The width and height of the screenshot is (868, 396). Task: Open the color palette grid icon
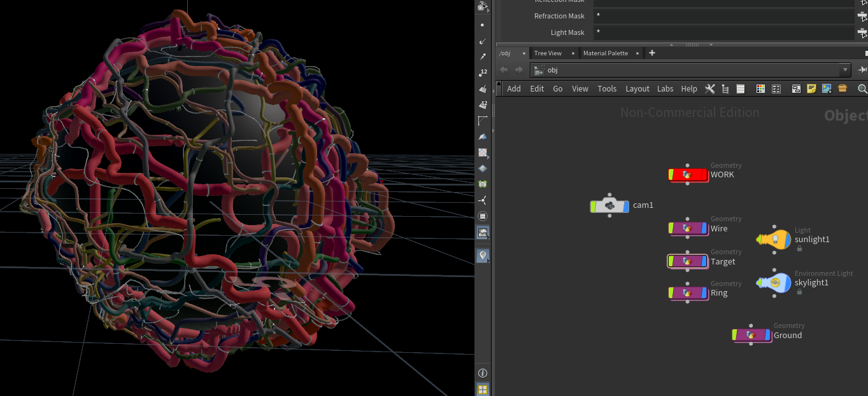point(760,89)
